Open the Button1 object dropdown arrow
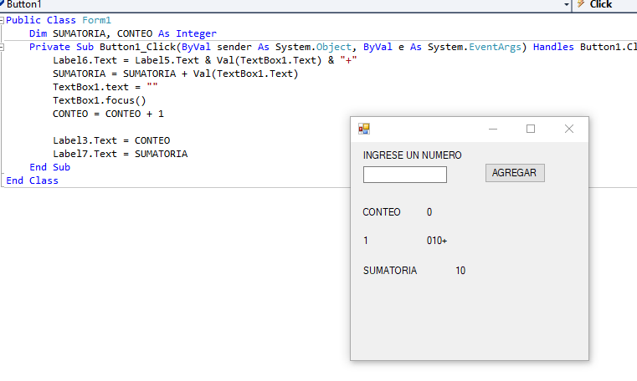This screenshot has width=637, height=381. tap(567, 4)
